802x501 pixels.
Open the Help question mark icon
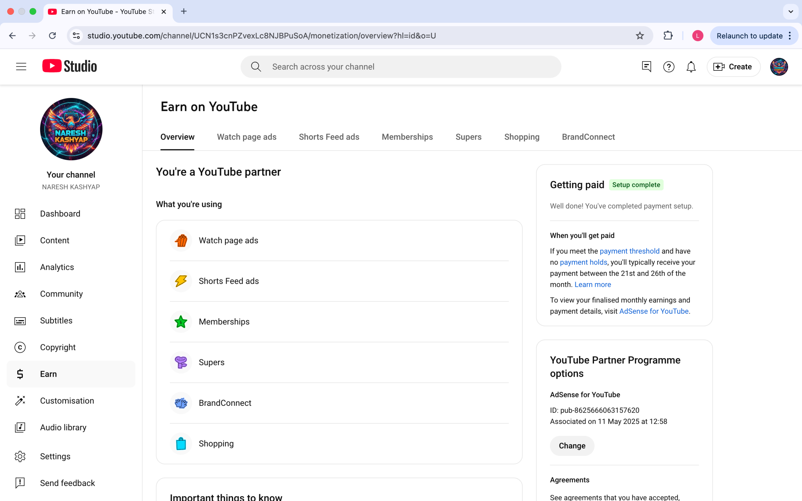pyautogui.click(x=669, y=67)
